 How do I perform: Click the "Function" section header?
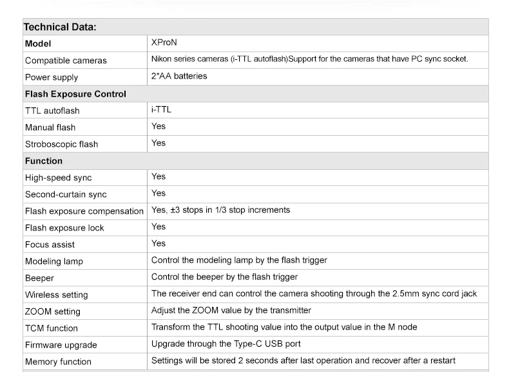point(44,161)
